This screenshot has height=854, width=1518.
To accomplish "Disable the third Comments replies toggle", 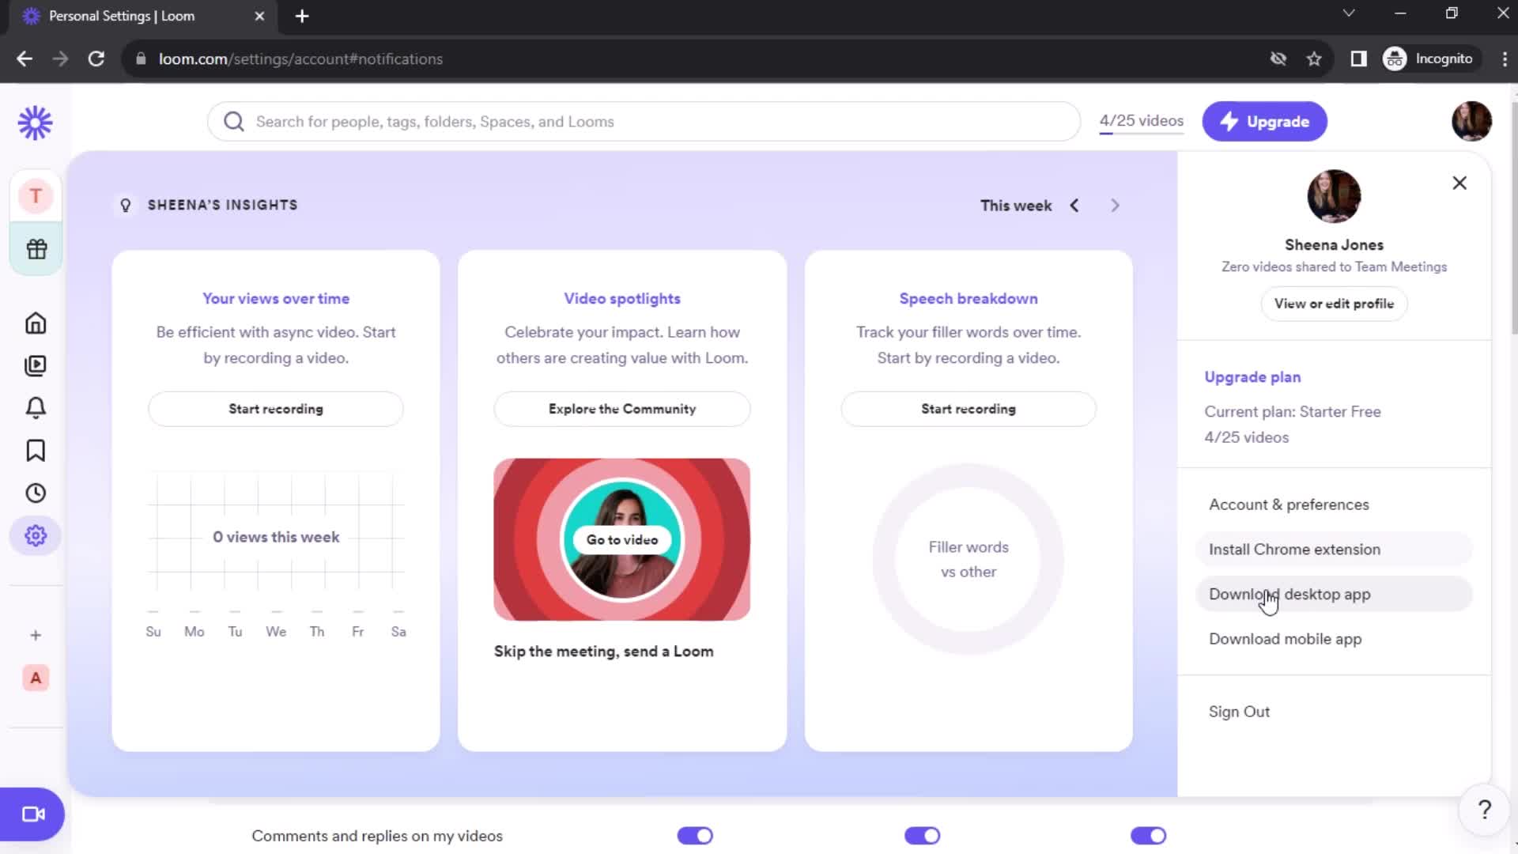I will coord(1148,837).
